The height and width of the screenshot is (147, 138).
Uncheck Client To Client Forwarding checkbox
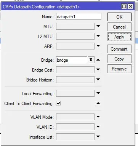(58, 103)
